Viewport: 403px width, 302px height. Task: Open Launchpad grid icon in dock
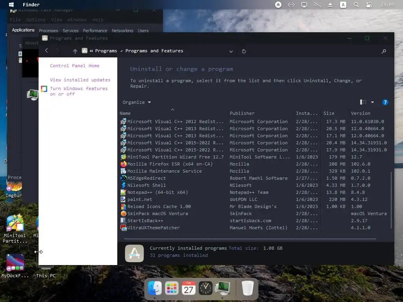coord(172,288)
